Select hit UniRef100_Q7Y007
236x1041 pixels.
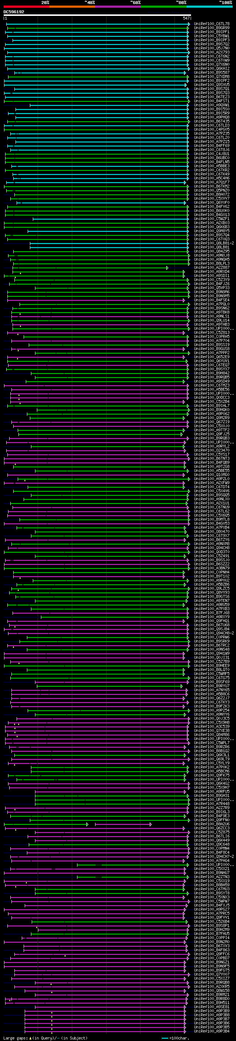pyautogui.click(x=212, y=974)
